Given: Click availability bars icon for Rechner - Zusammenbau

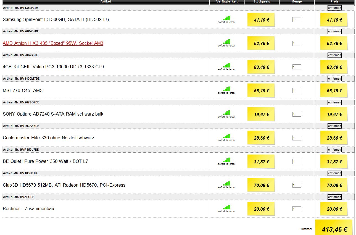Looking at the screenshot, I should (x=227, y=207).
